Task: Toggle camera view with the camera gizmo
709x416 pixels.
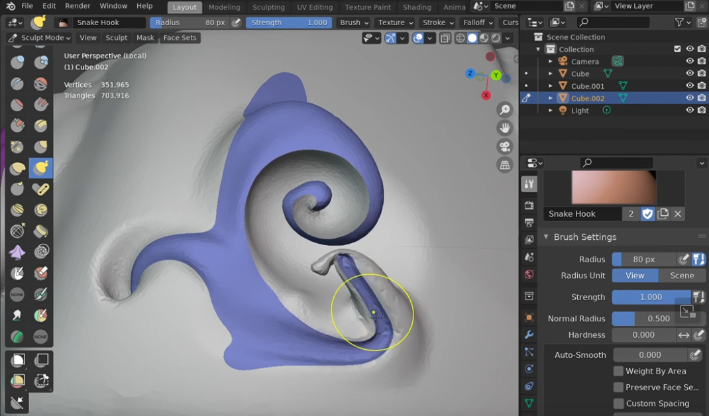Action: [505, 146]
